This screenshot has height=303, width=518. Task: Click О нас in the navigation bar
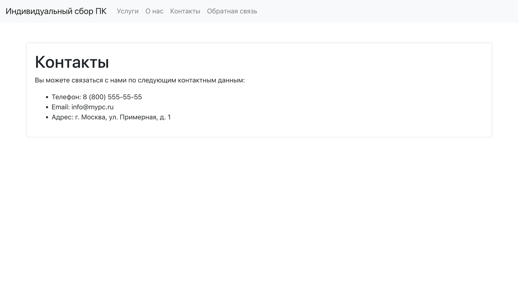pos(154,11)
